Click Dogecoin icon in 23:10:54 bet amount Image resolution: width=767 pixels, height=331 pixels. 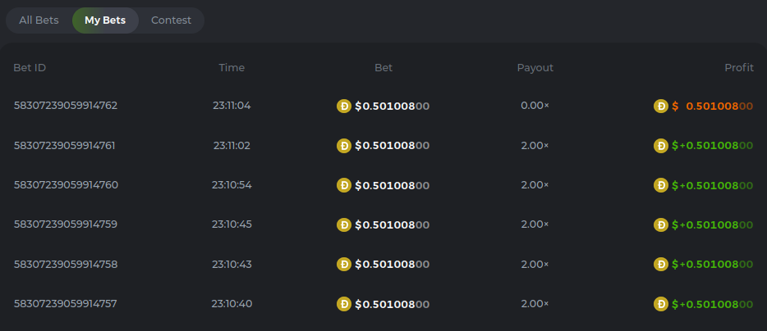[x=344, y=185]
